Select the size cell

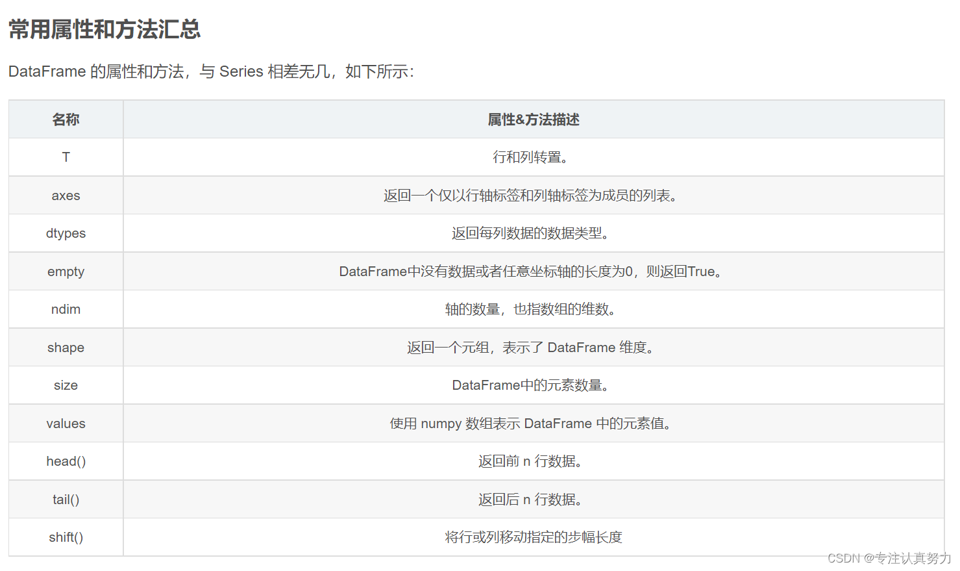coord(66,385)
